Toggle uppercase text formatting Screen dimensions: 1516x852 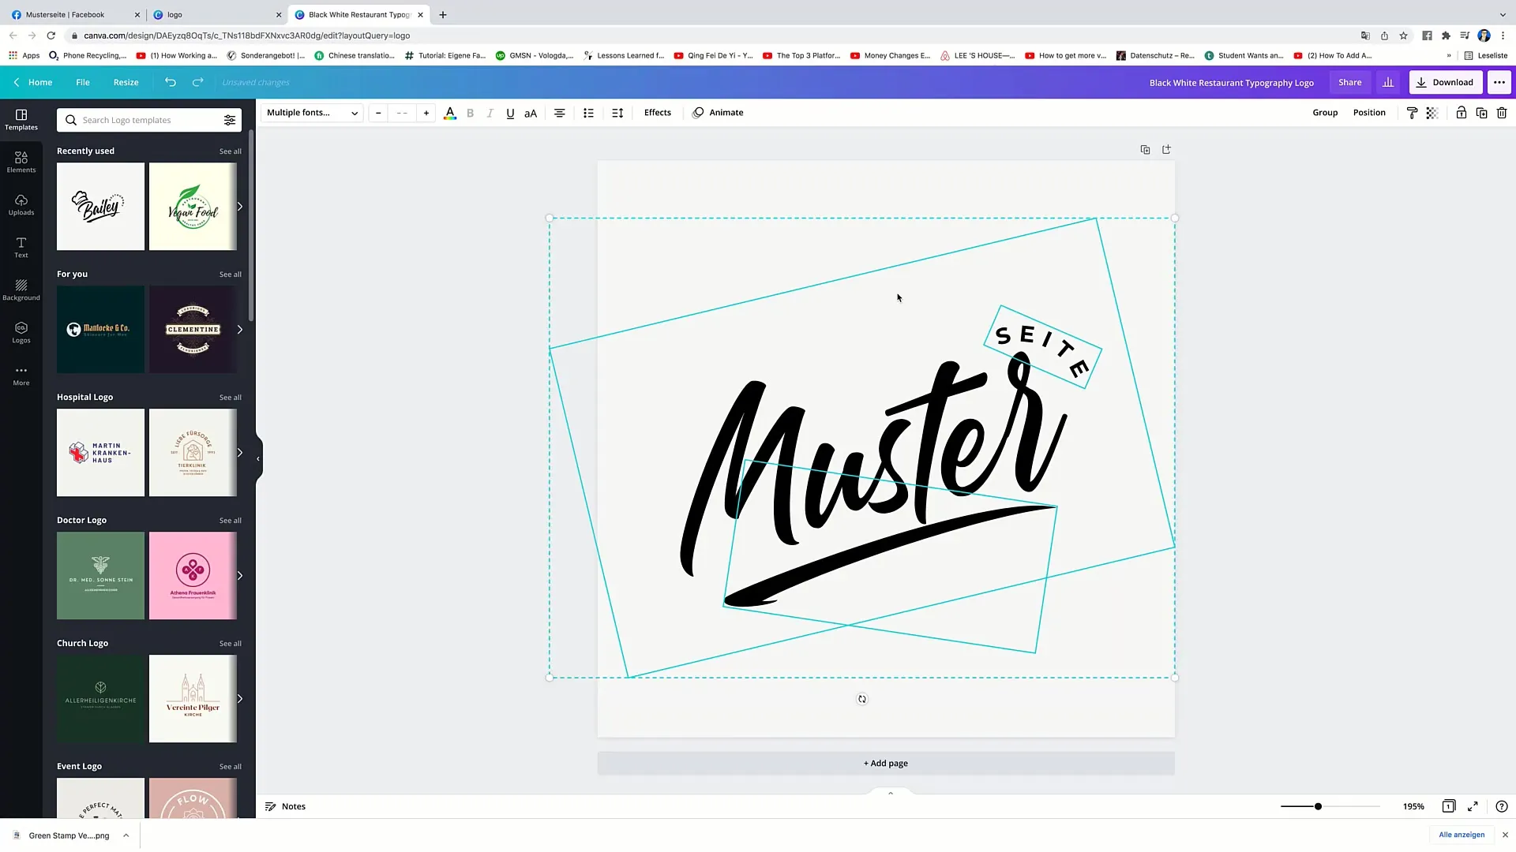click(x=531, y=112)
